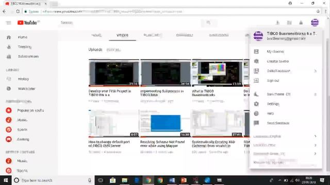330x185 pixels.
Task: Click the browser back arrow
Action: coord(5,11)
